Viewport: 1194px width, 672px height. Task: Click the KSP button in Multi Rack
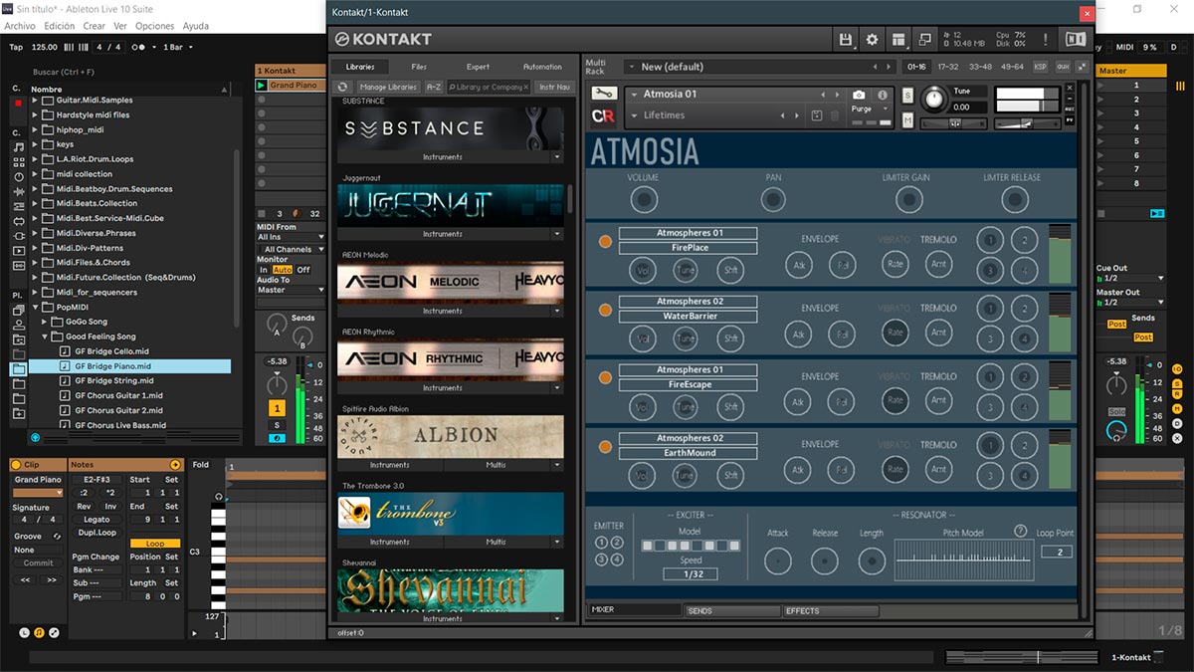coord(1041,67)
